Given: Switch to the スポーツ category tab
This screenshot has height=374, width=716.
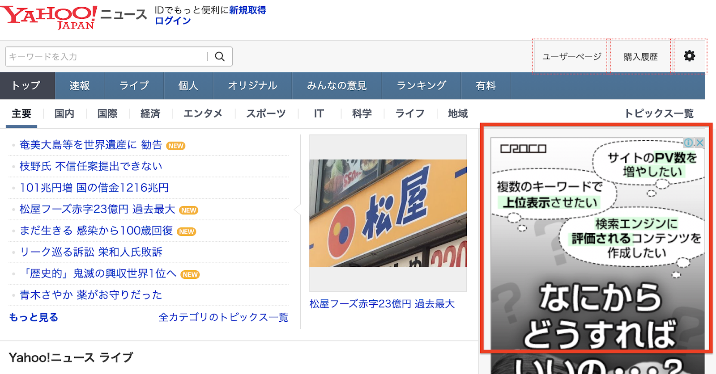Looking at the screenshot, I should (x=266, y=113).
